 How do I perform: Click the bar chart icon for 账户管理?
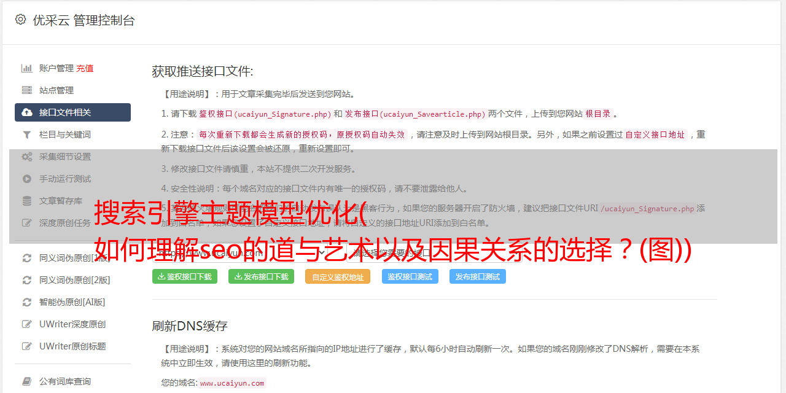click(x=27, y=68)
